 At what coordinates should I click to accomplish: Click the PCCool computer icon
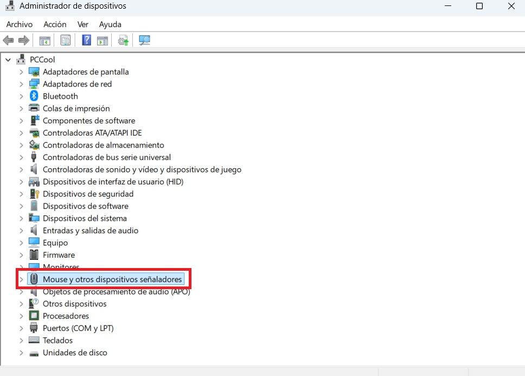[x=21, y=59]
